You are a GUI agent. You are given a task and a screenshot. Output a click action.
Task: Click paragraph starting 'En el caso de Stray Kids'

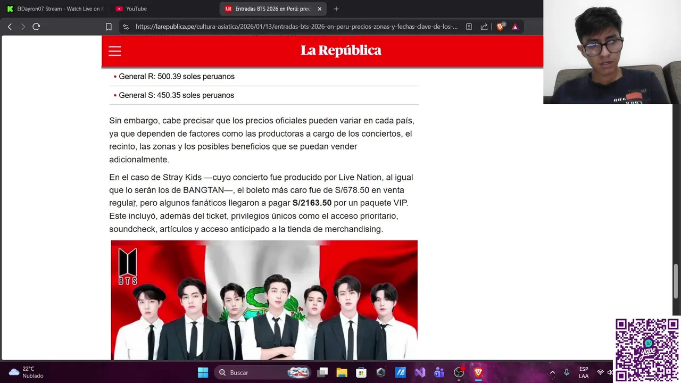pos(261,203)
